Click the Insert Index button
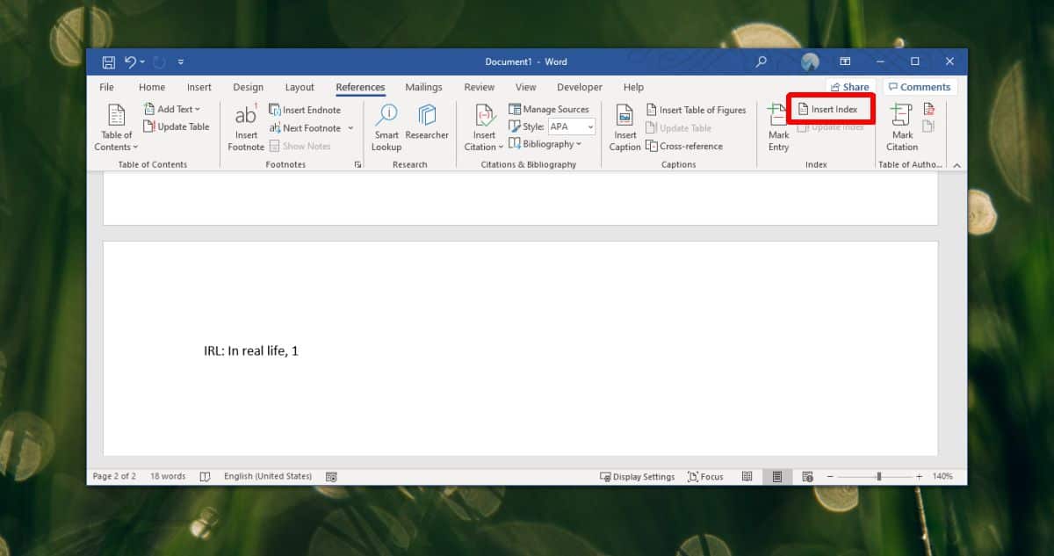This screenshot has width=1054, height=556. 829,108
